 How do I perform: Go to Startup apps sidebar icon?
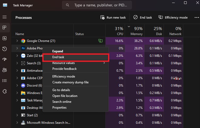[5, 59]
